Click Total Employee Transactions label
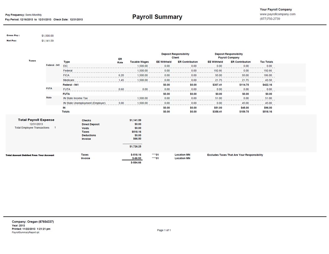The width and height of the screenshot is (329, 254). 32,128
